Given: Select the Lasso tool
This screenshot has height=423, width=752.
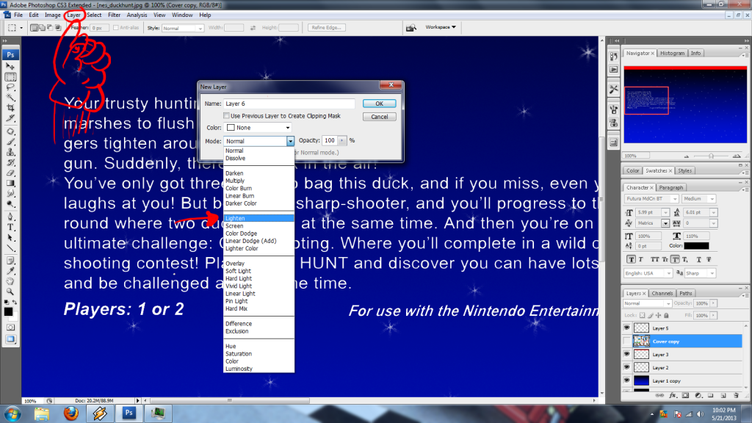Looking at the screenshot, I should 11,87.
